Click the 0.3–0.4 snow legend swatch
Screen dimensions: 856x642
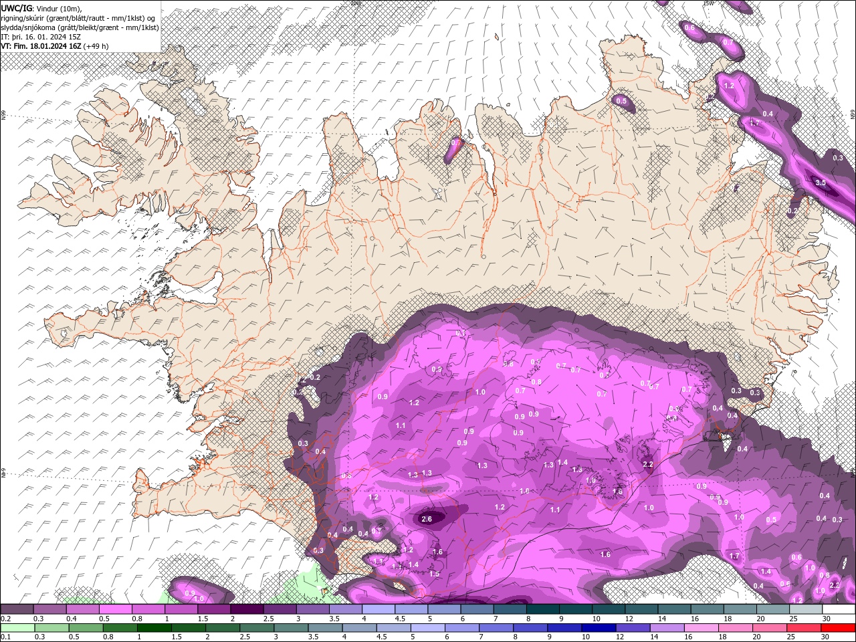click(x=50, y=609)
